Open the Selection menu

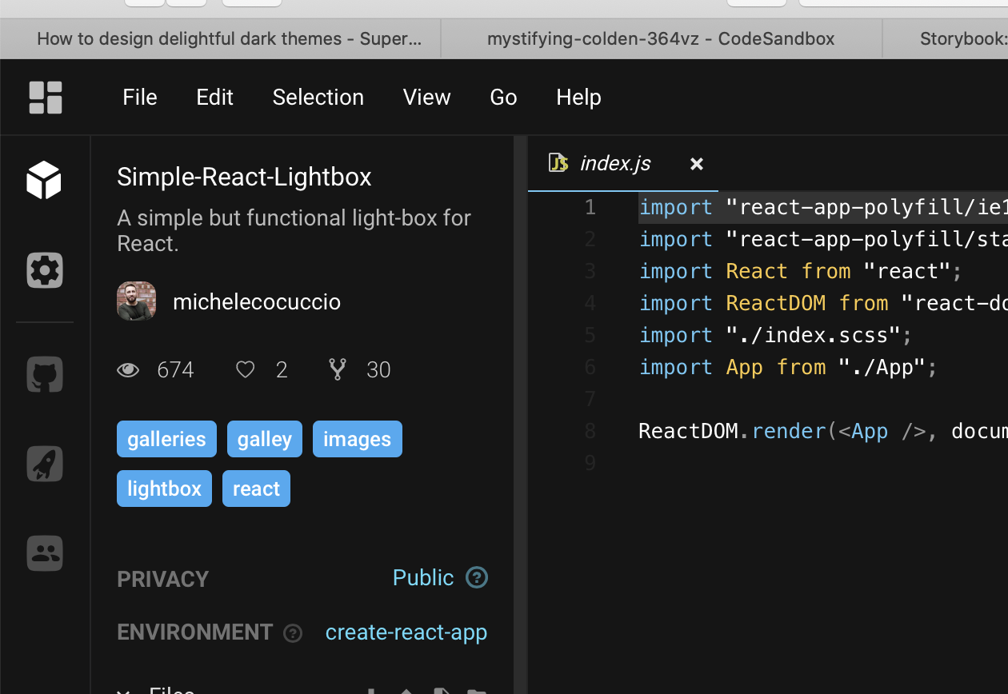coord(318,98)
